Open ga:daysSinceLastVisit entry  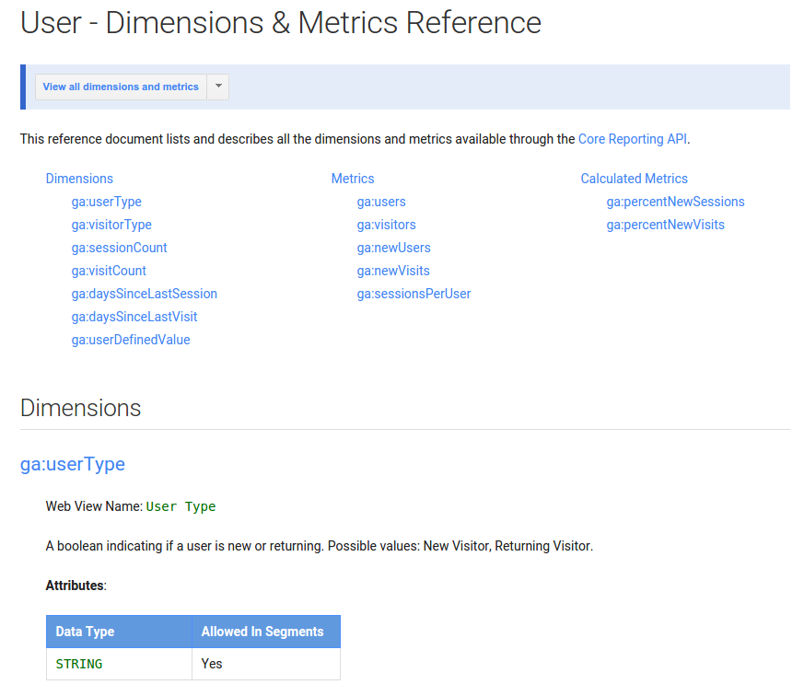point(134,317)
